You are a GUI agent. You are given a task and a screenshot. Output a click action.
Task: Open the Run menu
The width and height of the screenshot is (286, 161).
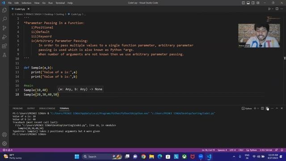click(x=50, y=3)
